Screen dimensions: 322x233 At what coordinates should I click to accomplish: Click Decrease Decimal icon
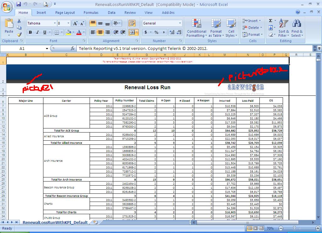click(179, 32)
